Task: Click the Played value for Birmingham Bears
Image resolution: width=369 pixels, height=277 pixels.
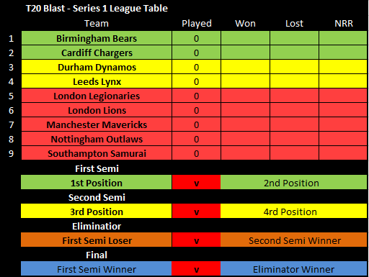Action: 196,38
